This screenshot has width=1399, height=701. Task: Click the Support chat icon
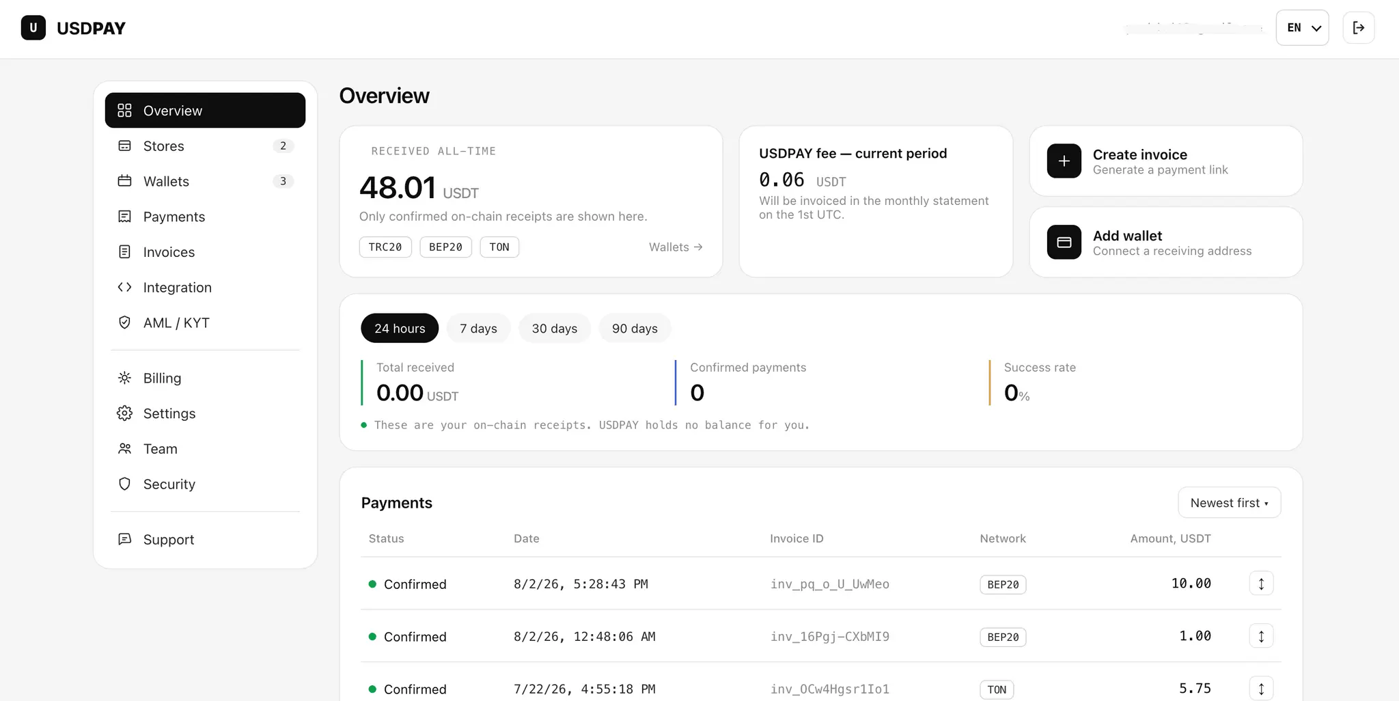click(x=124, y=539)
